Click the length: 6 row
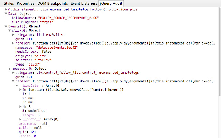This screenshot has width=221, height=138. coord(31,115)
